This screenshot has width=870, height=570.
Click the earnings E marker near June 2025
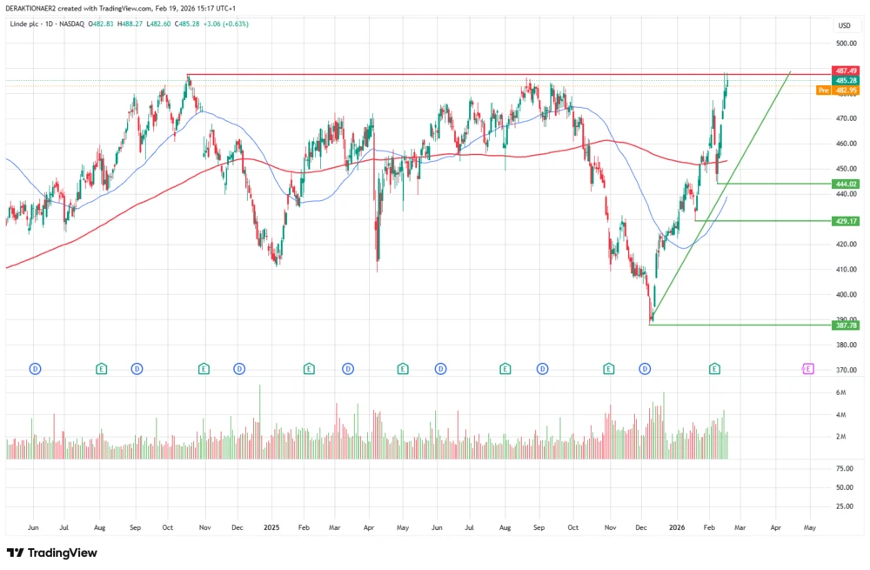click(402, 368)
